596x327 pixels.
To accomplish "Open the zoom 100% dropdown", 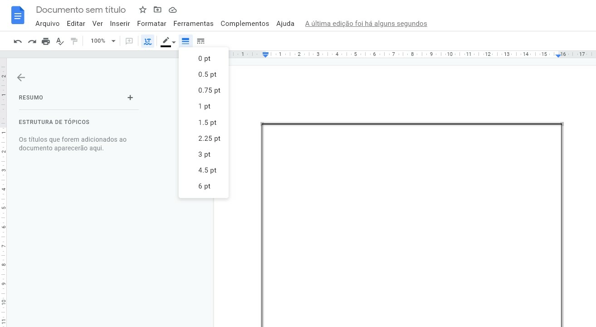I will (x=103, y=41).
